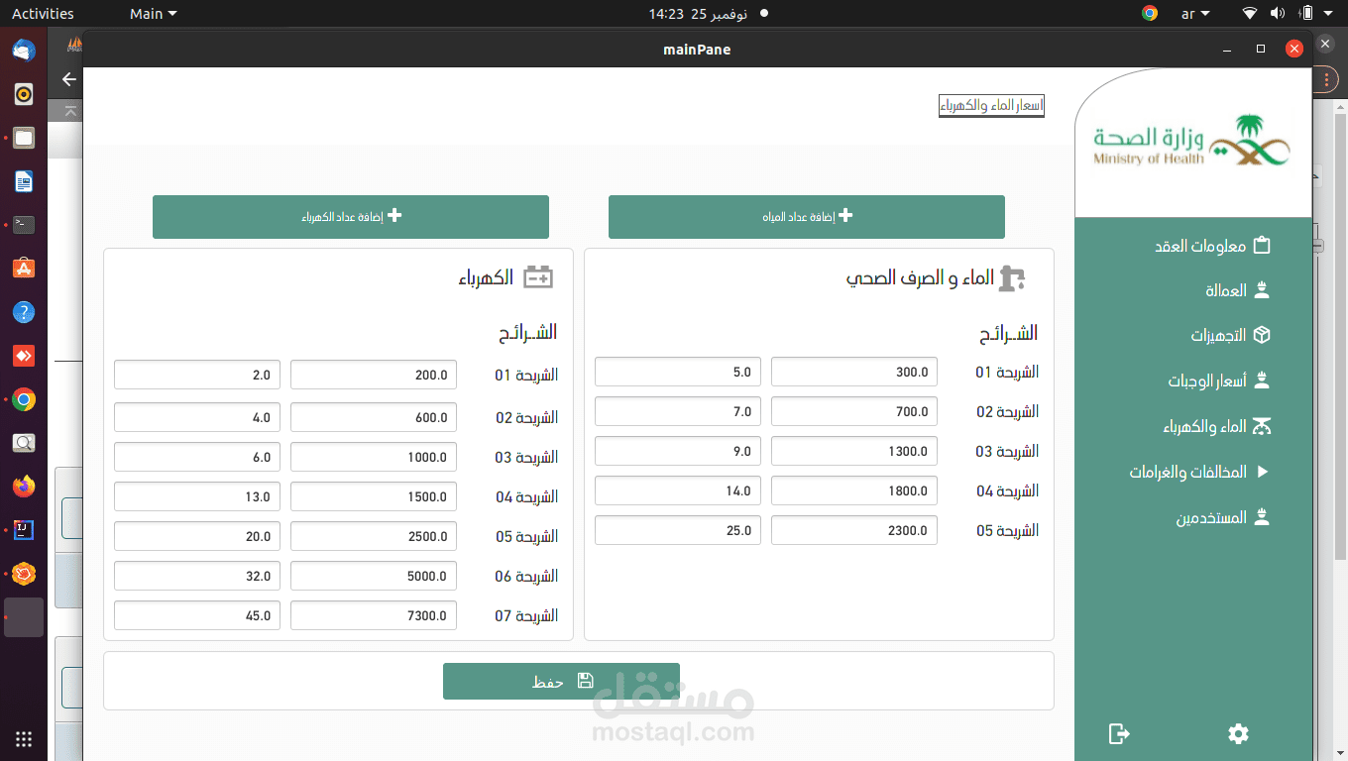Click electricity tier 06 field showing 5000.0

click(374, 577)
